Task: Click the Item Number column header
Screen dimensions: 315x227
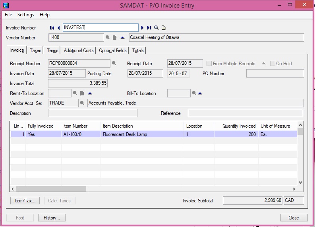Action: [81, 126]
